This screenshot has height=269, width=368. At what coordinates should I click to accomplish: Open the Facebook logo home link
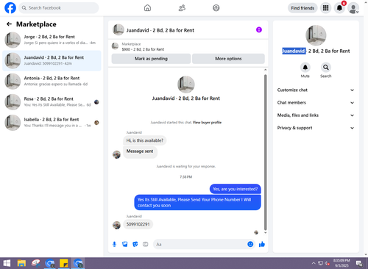pos(10,8)
